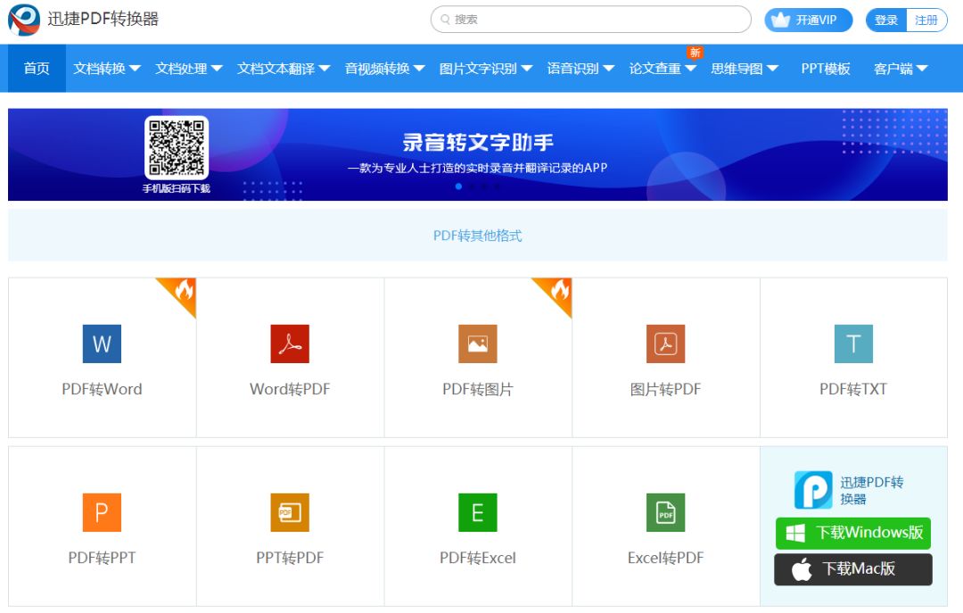Go to the 首页 tab
963x613 pixels.
click(37, 69)
